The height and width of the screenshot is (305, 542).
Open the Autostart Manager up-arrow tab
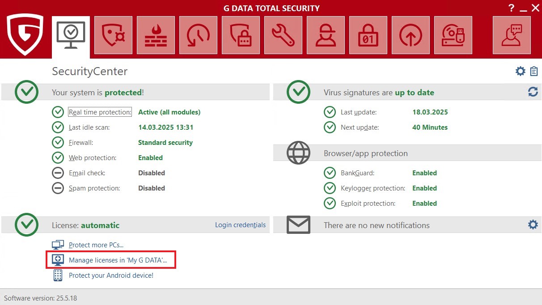(411, 35)
